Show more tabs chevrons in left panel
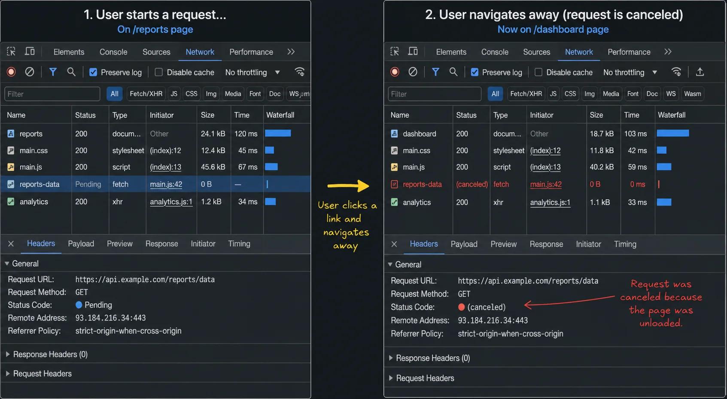 (x=291, y=52)
